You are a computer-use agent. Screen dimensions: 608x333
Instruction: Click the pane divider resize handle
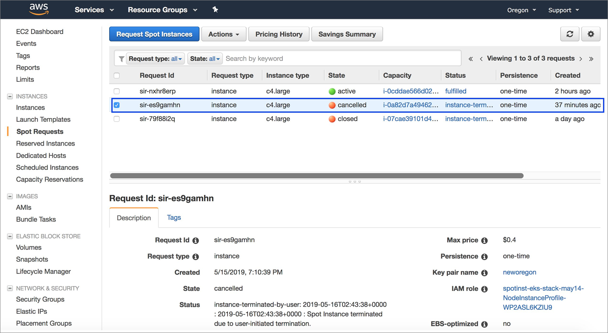355,182
